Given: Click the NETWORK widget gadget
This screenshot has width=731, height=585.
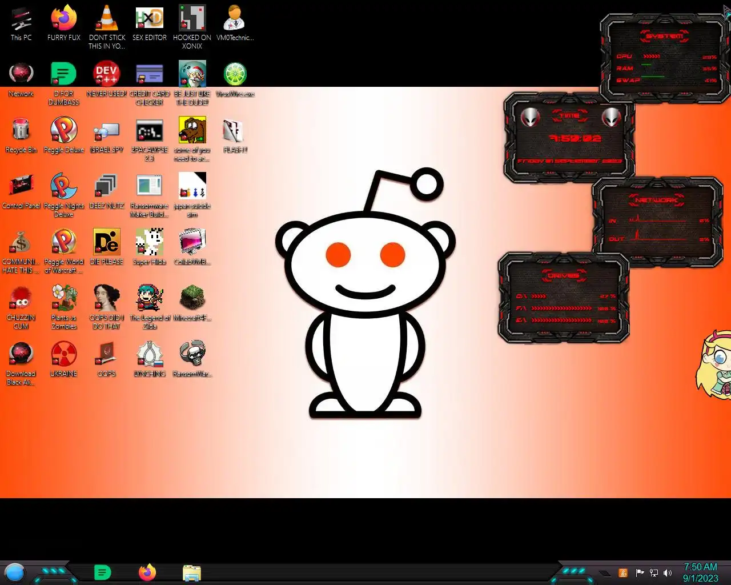Looking at the screenshot, I should (x=657, y=222).
